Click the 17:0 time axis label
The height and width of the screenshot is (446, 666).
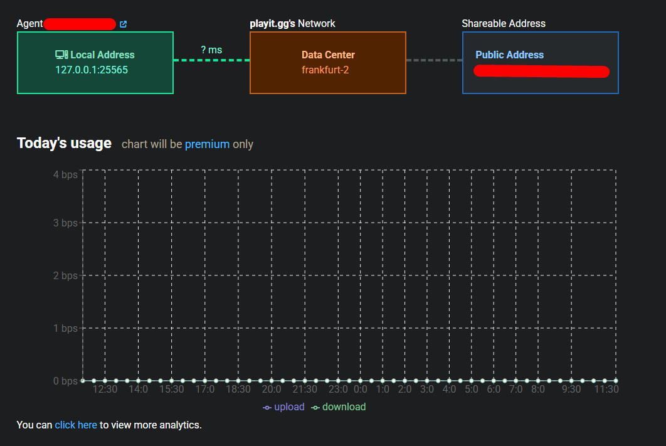click(x=204, y=390)
